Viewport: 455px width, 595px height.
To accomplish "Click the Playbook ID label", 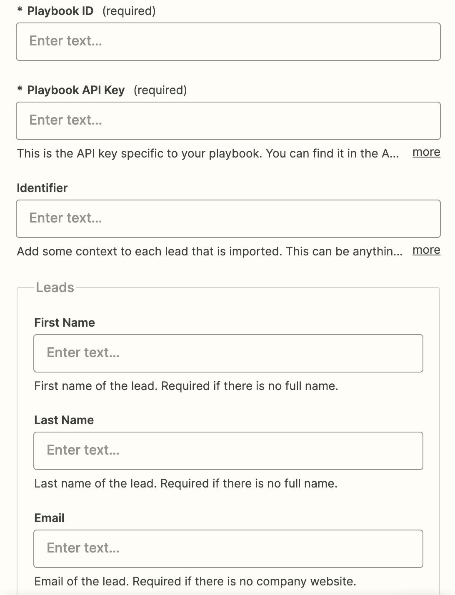I will 60,11.
